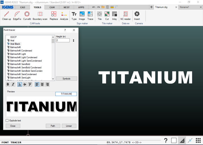
Task: Open the Symbols button
Action: tap(66, 79)
